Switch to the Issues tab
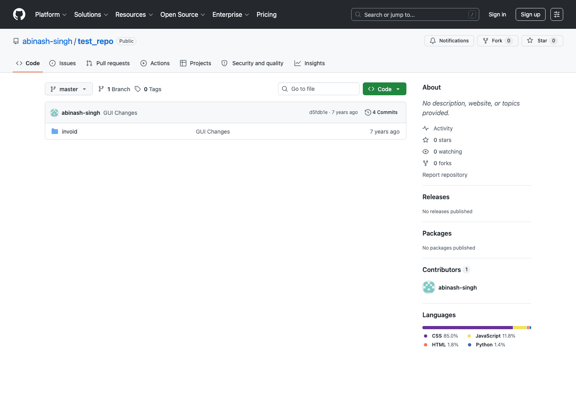The height and width of the screenshot is (400, 576). (62, 63)
